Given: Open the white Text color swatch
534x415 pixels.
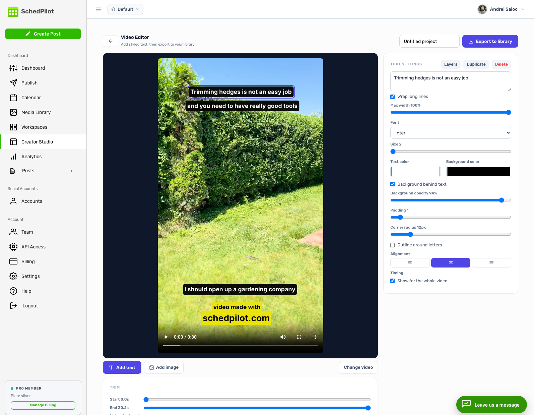Looking at the screenshot, I should [415, 172].
